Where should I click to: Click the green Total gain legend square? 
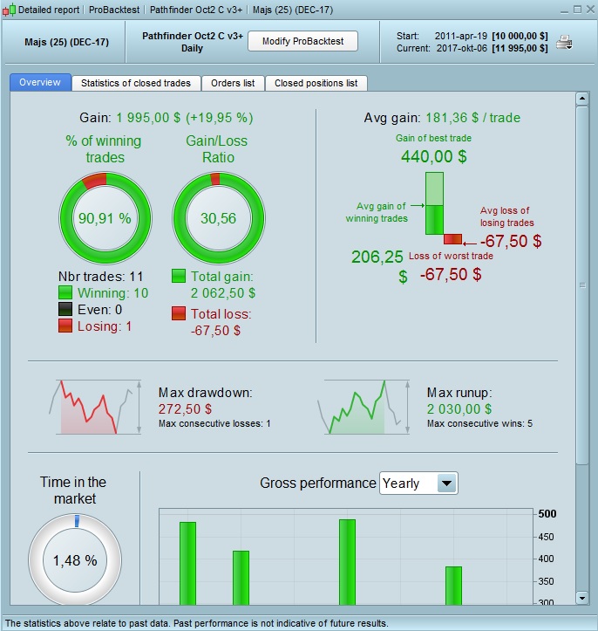point(179,276)
